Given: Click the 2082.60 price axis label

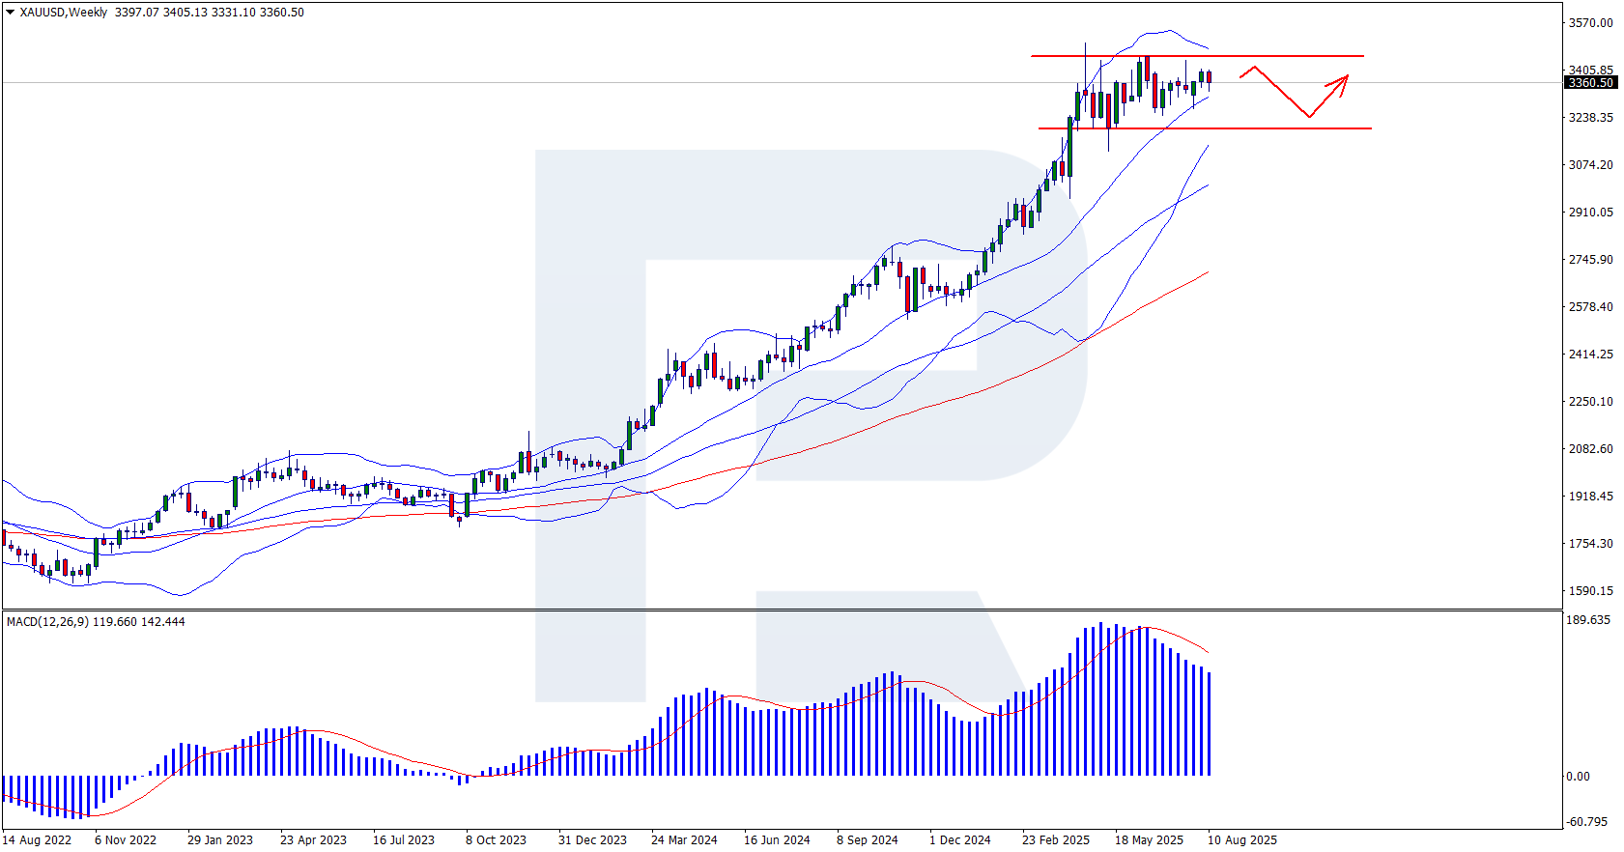Looking at the screenshot, I should point(1590,449).
